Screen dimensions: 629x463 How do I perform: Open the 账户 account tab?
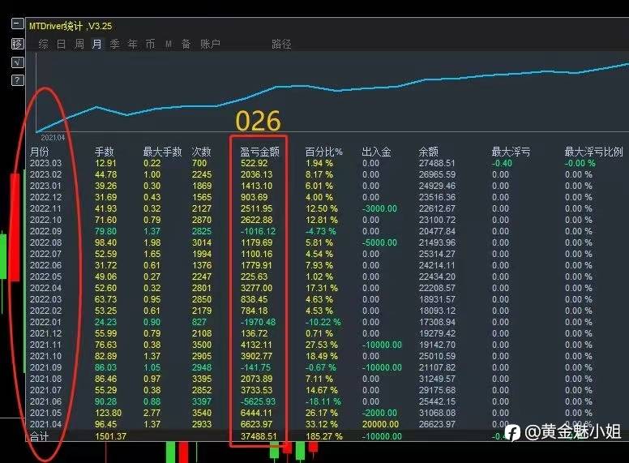[210, 44]
